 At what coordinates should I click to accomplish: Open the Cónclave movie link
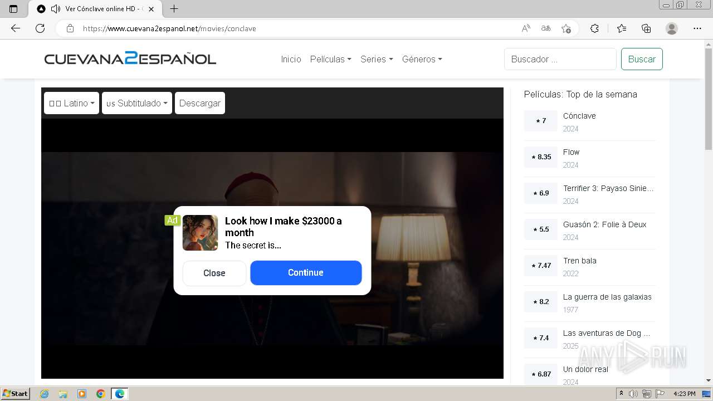(579, 116)
